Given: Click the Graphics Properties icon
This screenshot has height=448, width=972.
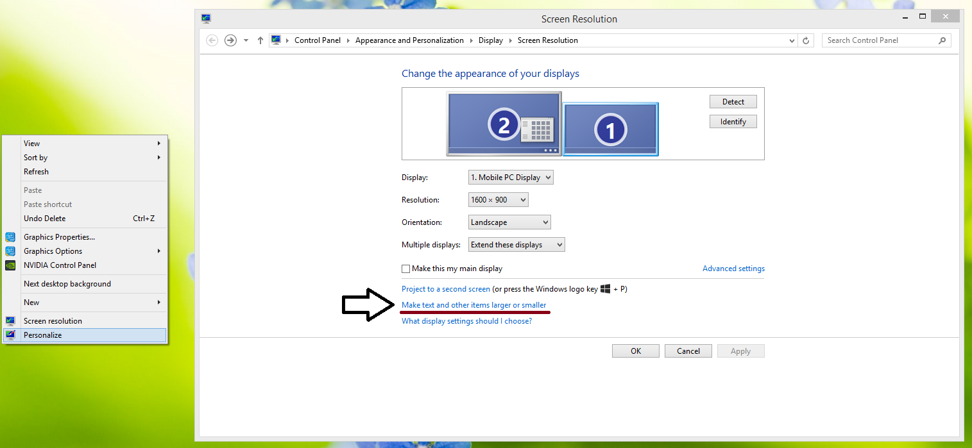Looking at the screenshot, I should point(10,237).
